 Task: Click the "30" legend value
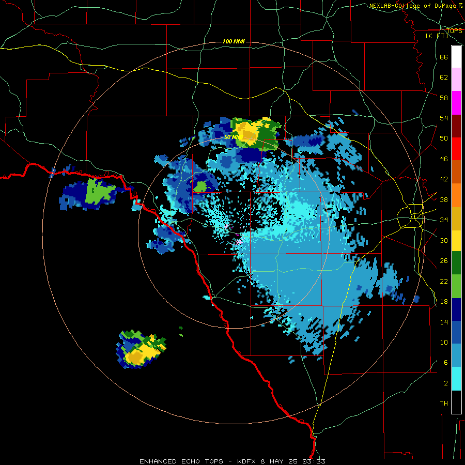point(444,240)
